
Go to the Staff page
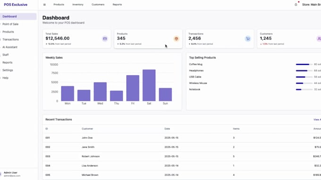18,55
